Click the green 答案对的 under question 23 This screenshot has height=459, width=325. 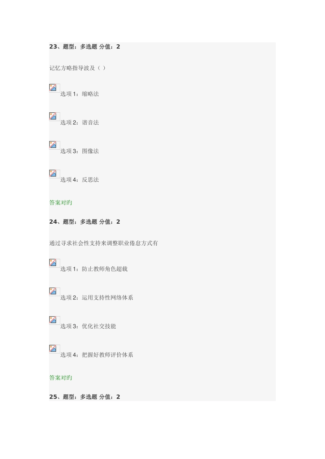61,203
